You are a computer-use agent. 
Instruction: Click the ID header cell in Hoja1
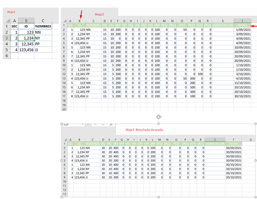(x=26, y=26)
